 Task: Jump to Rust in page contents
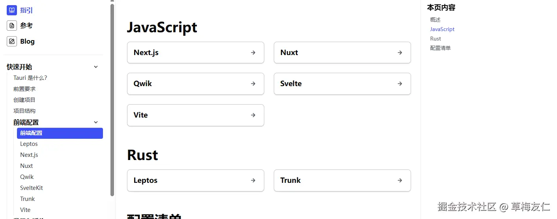(436, 39)
